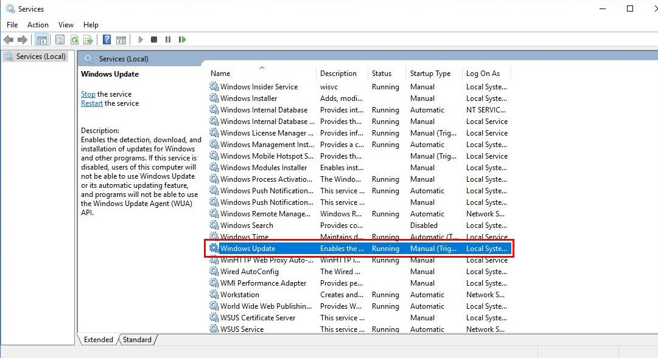Click the gear icon beside Windows Update
This screenshot has height=358, width=658.
pyautogui.click(x=214, y=248)
